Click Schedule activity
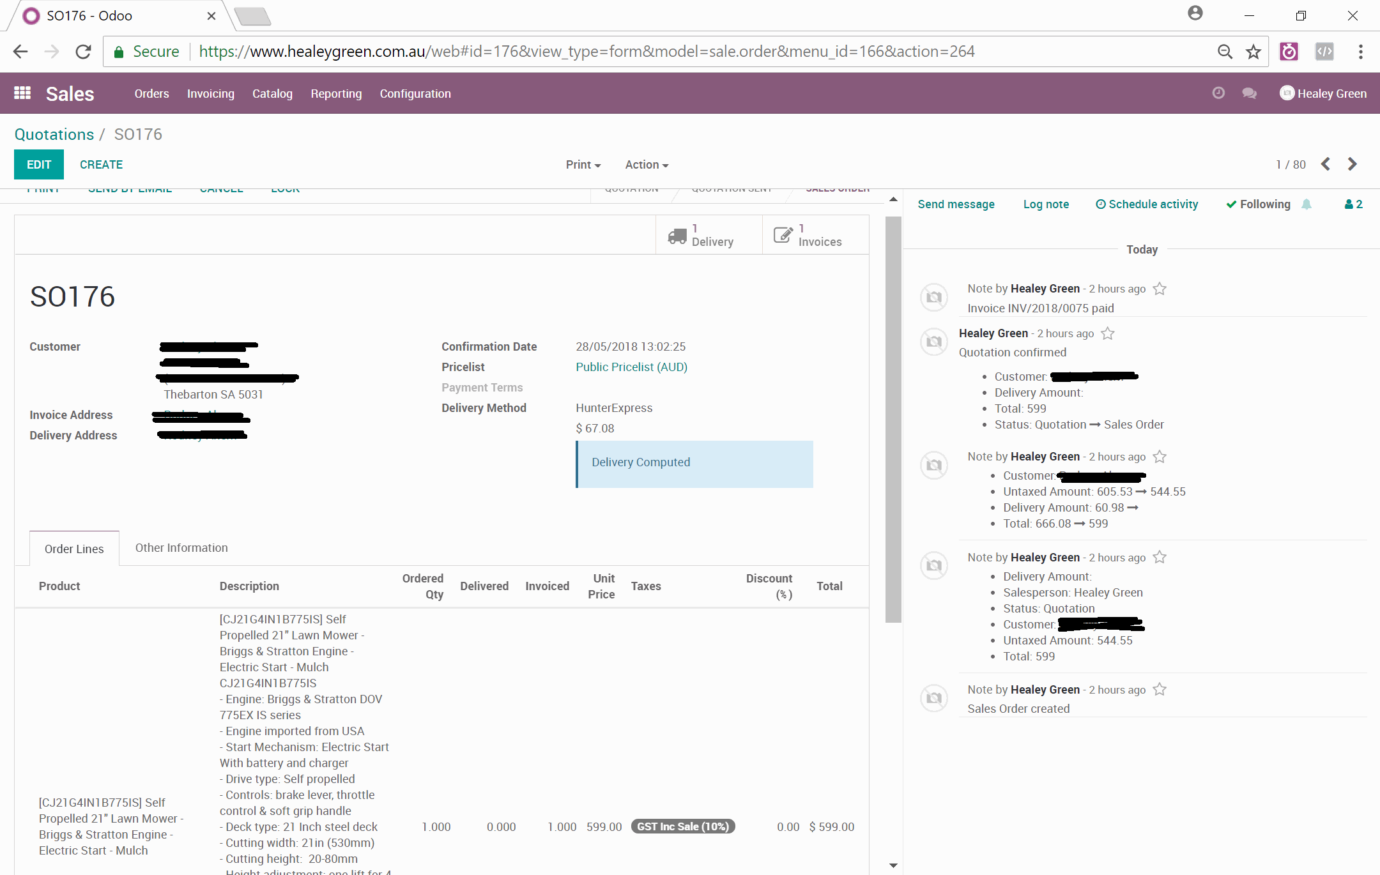Viewport: 1380px width, 875px height. click(x=1147, y=204)
